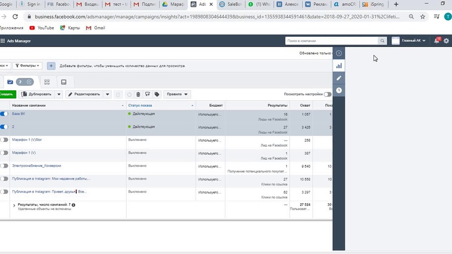Click the info icon next to results count

pos(73,205)
